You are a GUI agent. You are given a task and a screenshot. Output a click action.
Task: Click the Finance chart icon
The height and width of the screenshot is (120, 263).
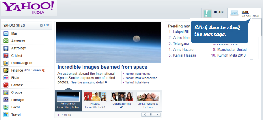coord(6,70)
